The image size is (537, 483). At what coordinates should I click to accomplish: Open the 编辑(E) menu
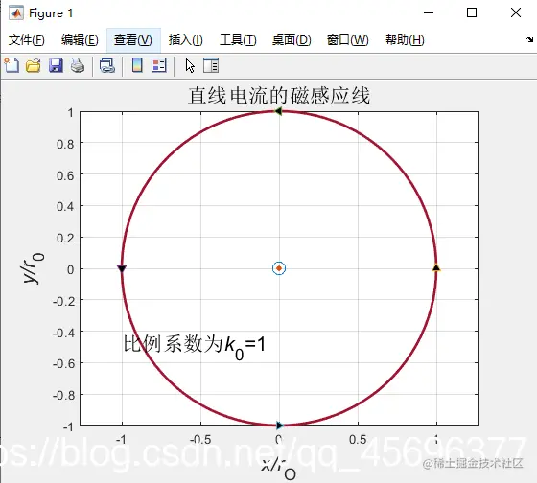click(x=80, y=40)
